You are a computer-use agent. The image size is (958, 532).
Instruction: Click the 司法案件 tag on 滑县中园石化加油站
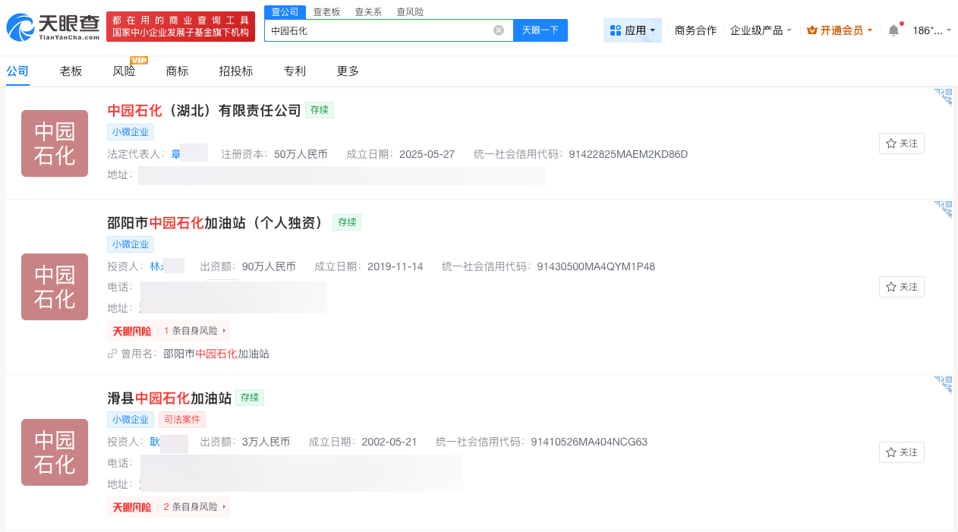(181, 419)
